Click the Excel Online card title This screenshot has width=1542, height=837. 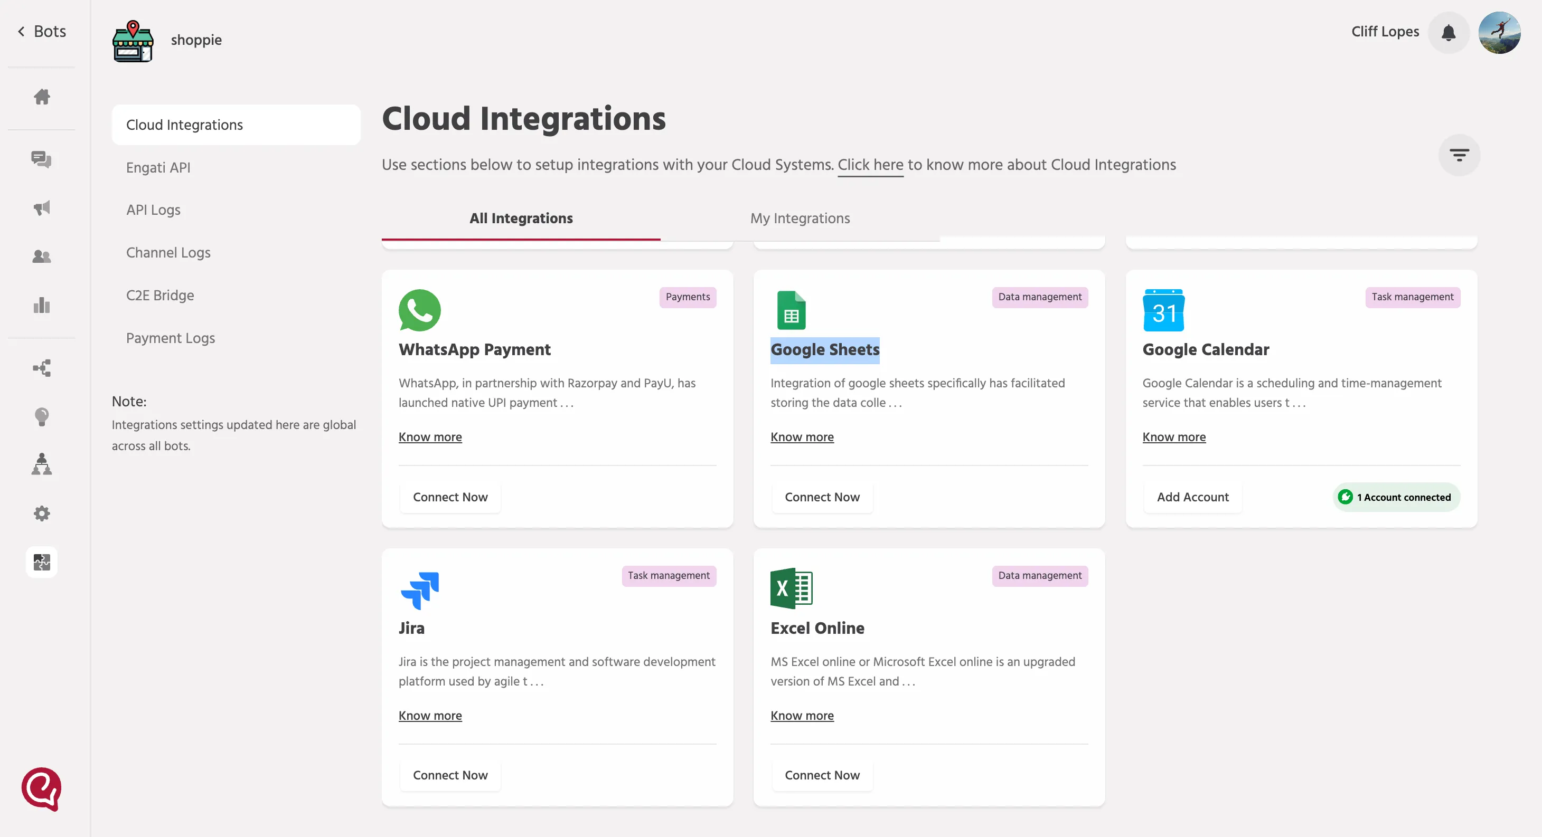click(817, 628)
